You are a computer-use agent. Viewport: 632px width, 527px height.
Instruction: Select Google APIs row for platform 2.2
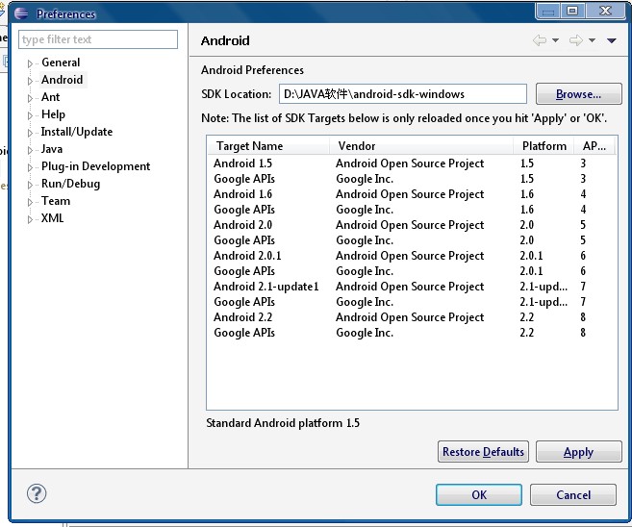click(412, 333)
